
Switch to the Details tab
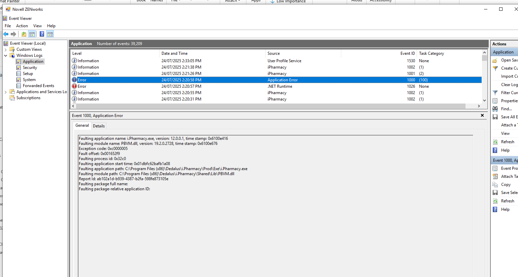[99, 126]
